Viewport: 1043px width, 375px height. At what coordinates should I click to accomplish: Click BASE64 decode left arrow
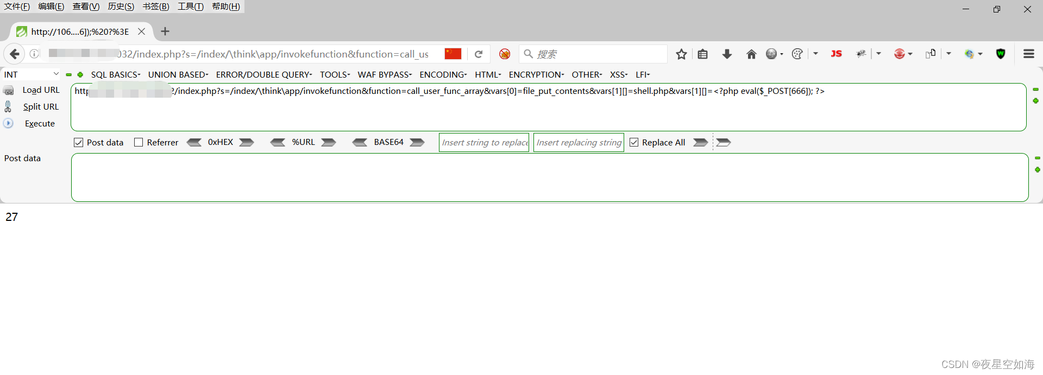360,142
